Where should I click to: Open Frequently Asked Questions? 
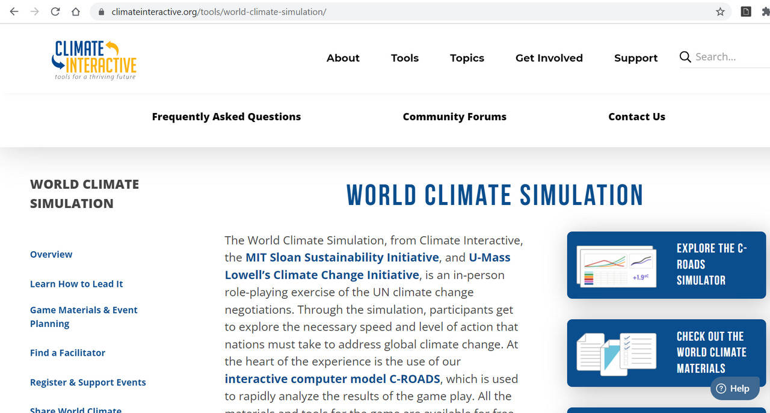coord(227,117)
